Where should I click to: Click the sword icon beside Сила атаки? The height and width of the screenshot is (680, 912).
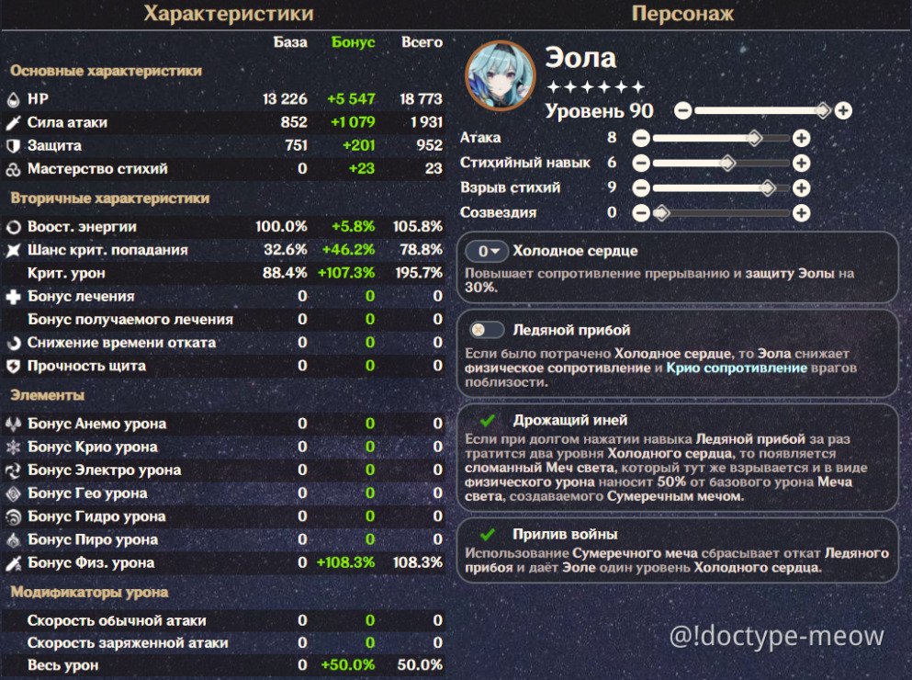[x=13, y=123]
